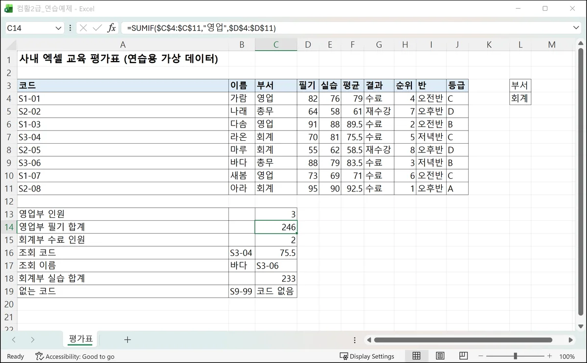
Task: Switch to Page Break Preview icon
Action: pos(463,356)
